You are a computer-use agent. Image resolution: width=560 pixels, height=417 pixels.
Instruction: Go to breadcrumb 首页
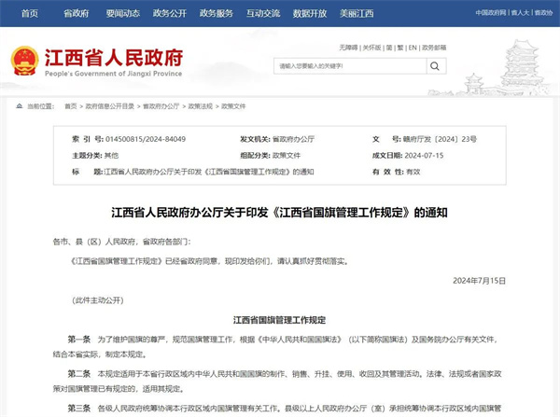click(x=71, y=106)
